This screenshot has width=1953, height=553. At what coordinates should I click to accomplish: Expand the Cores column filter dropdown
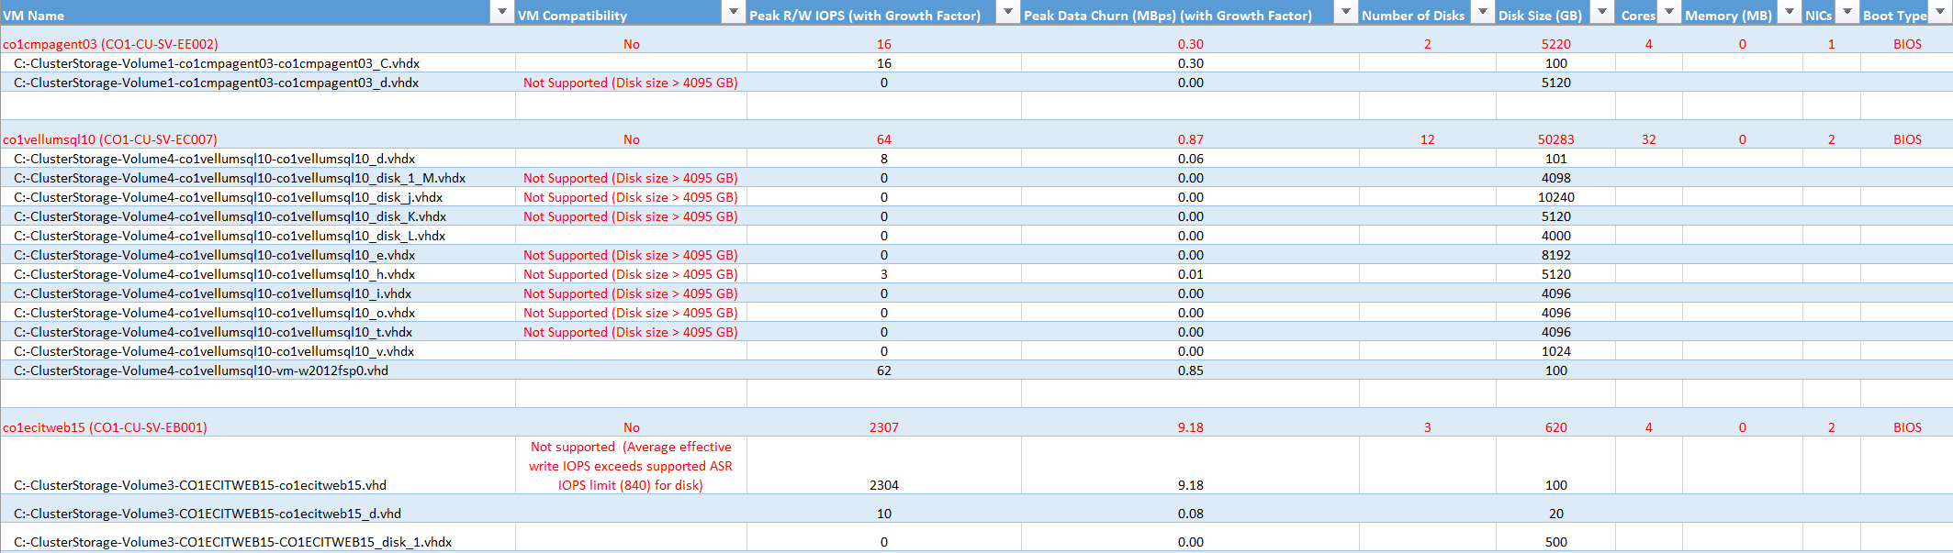coord(1668,12)
